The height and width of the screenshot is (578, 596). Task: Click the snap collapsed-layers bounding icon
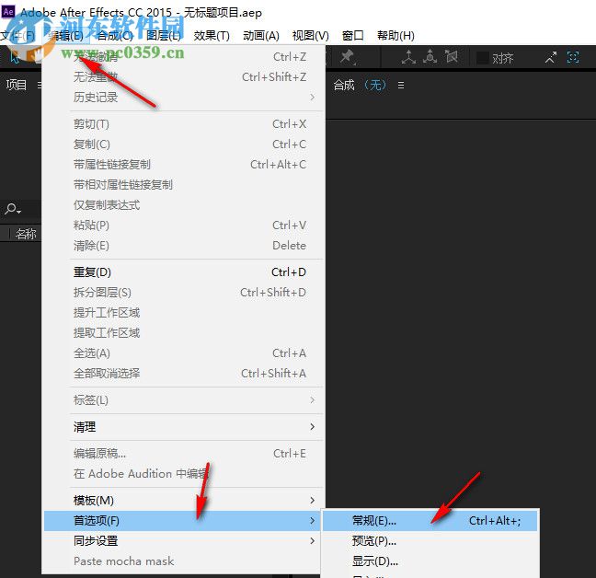click(573, 58)
